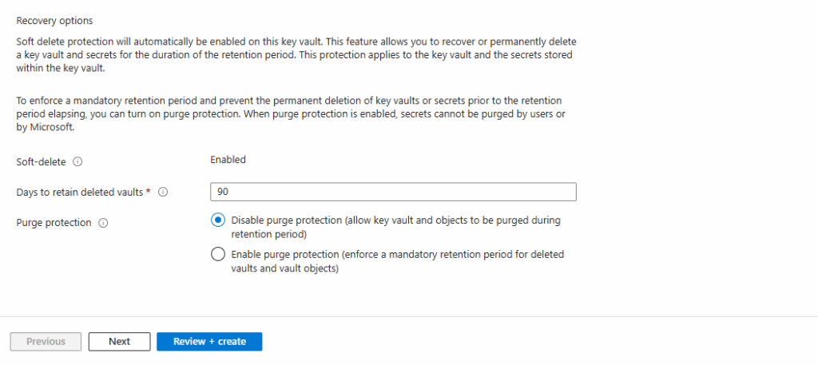The width and height of the screenshot is (818, 365).
Task: Click the Purge protection field label
Action: pyautogui.click(x=54, y=223)
